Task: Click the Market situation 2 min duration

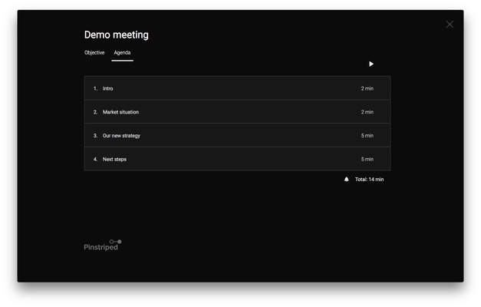Action: coord(367,113)
